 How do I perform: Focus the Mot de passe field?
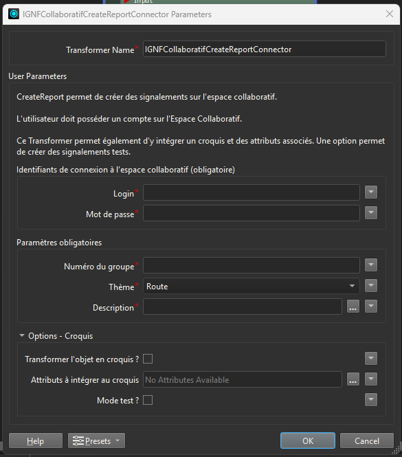click(x=252, y=213)
